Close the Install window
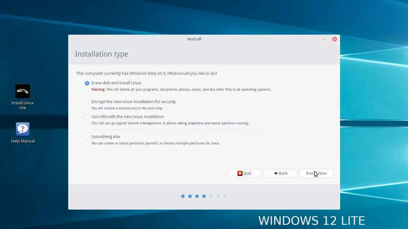The height and width of the screenshot is (229, 408). 334,39
